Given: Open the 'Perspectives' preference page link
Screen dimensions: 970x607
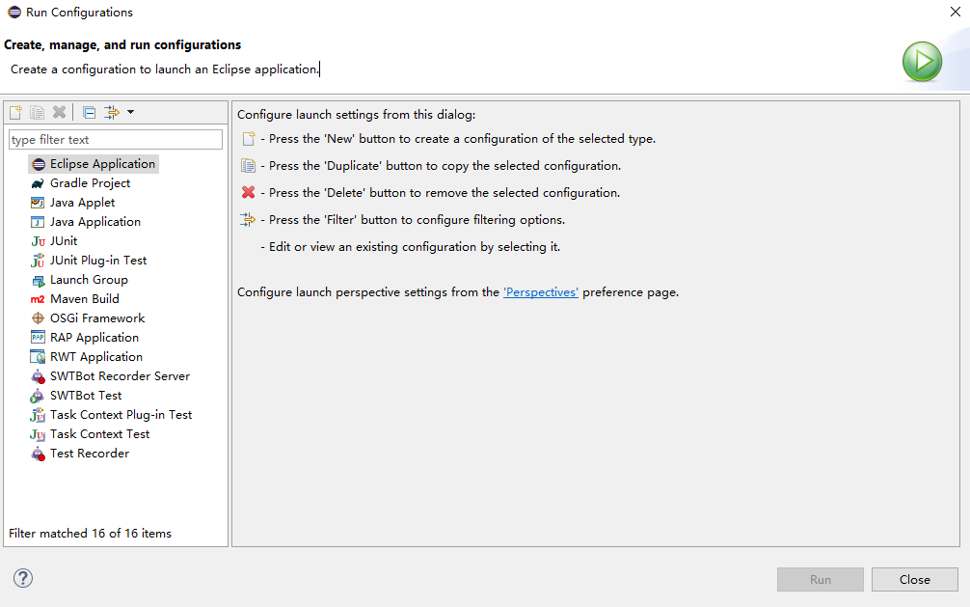Looking at the screenshot, I should click(541, 292).
